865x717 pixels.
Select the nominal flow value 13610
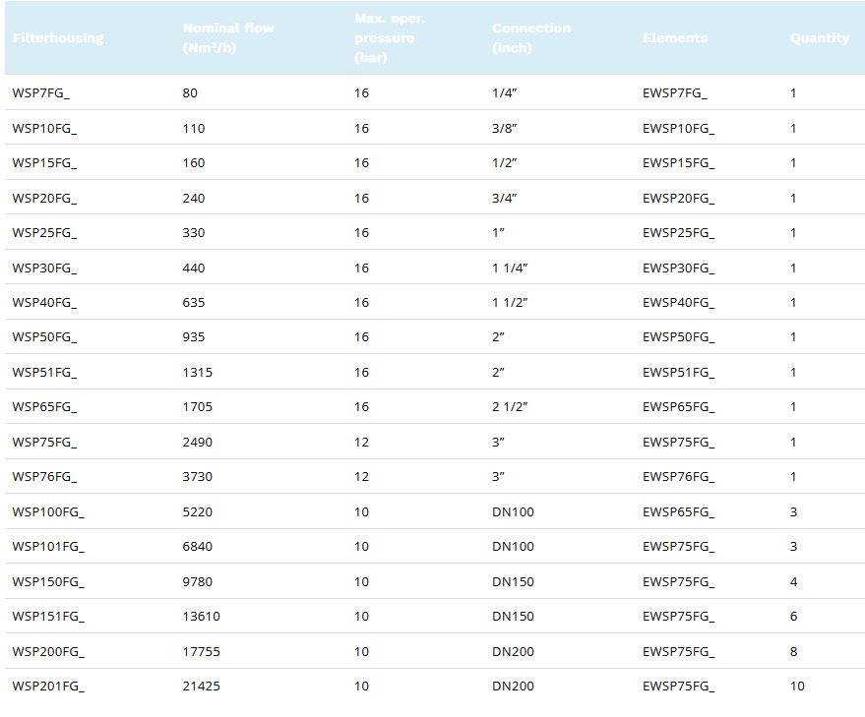(x=201, y=617)
